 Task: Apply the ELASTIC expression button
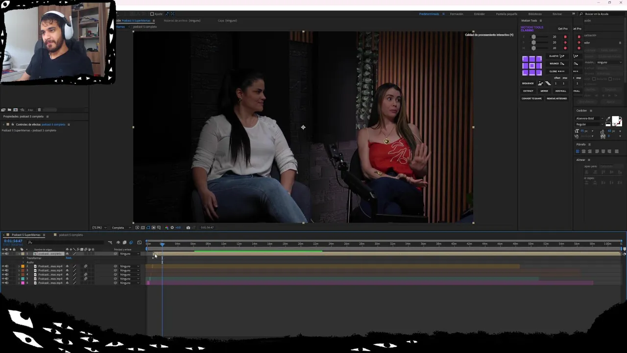[557, 56]
